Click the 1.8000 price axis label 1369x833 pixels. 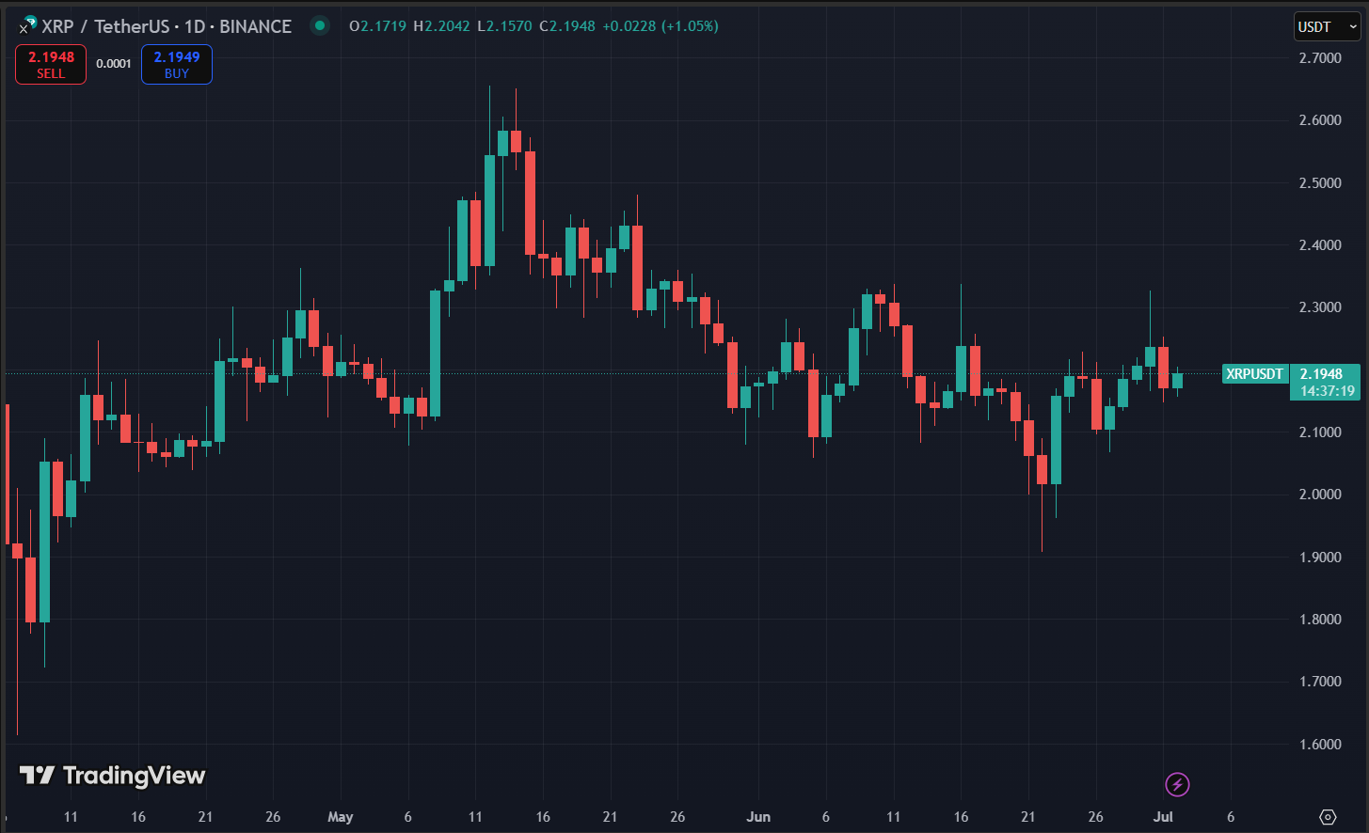pos(1320,620)
